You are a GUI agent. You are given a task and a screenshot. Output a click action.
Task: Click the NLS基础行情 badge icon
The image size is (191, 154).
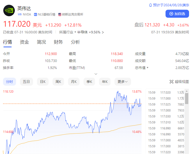click(35, 15)
